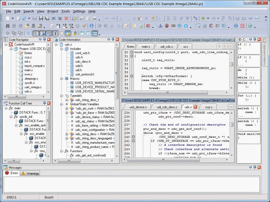This screenshot has width=270, height=202.
Task: Close the udc.c tab with its red X
Action: tap(195, 107)
